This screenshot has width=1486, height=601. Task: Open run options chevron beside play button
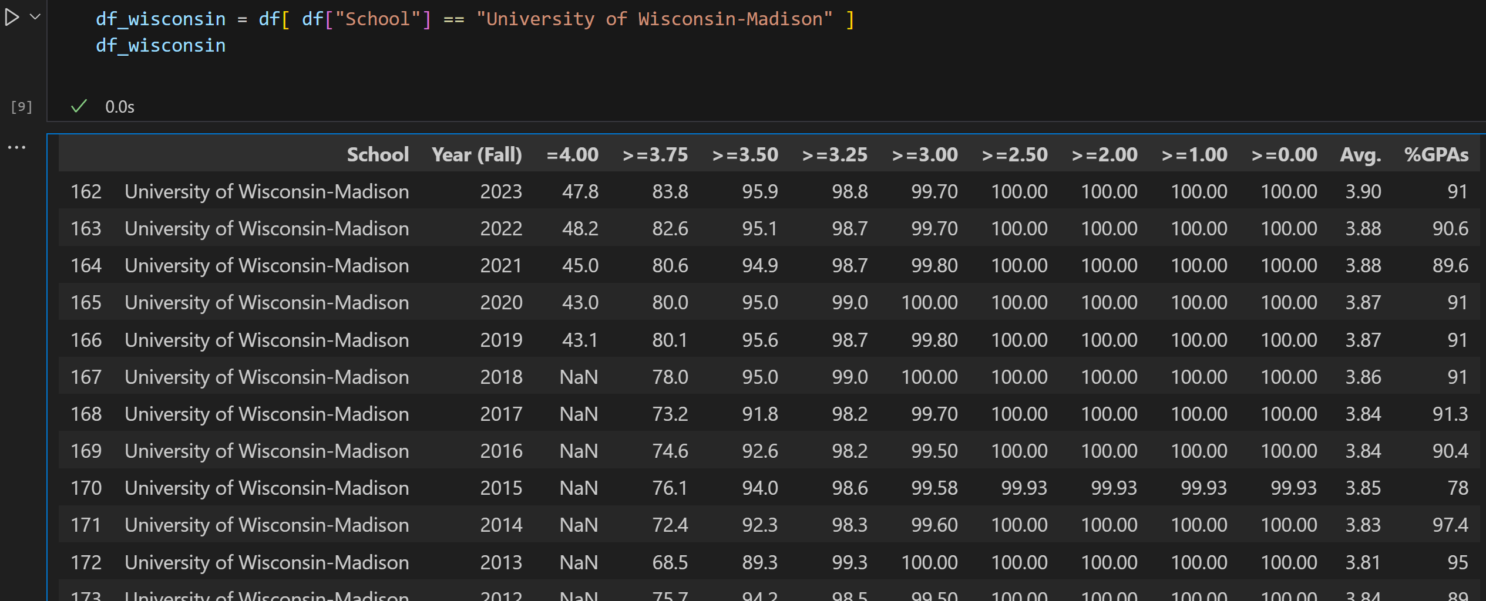[35, 17]
